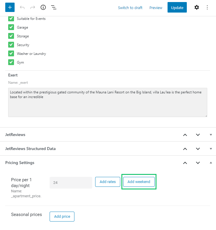Click the Preview link
This screenshot has height=230, width=216.
156,8
